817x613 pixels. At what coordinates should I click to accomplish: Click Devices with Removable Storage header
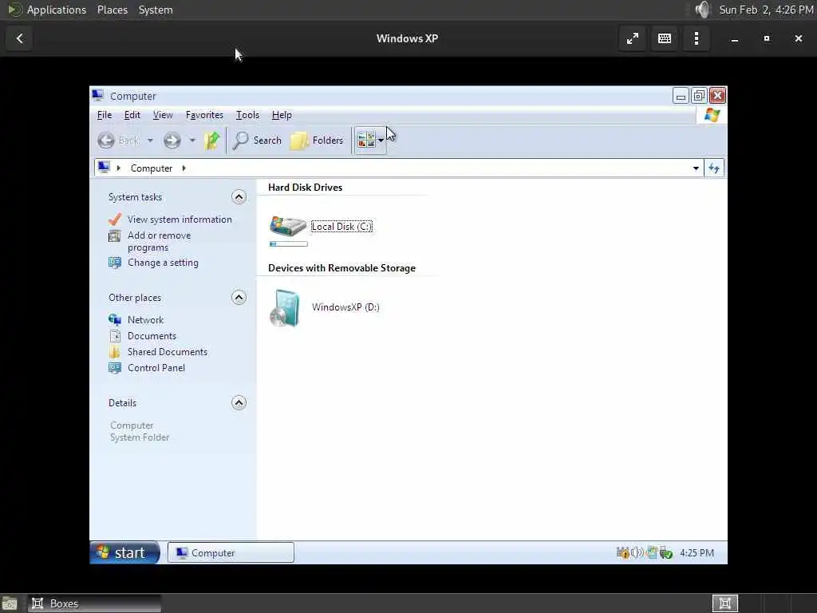click(x=341, y=268)
